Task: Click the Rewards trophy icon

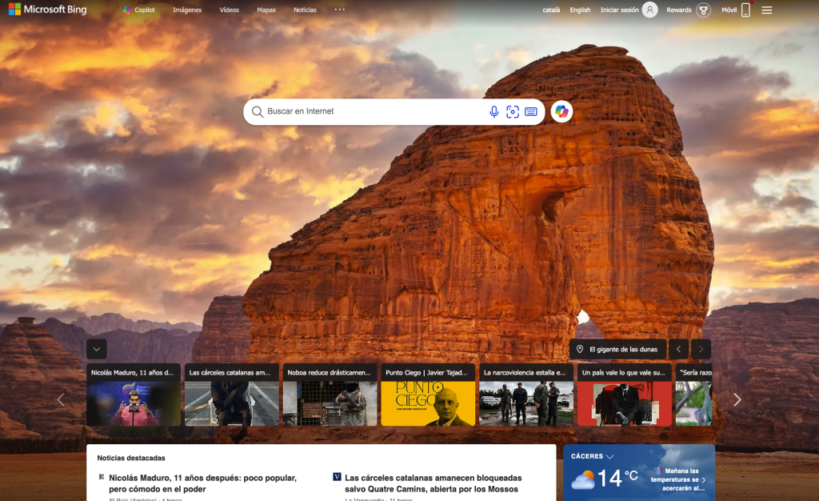Action: [703, 10]
